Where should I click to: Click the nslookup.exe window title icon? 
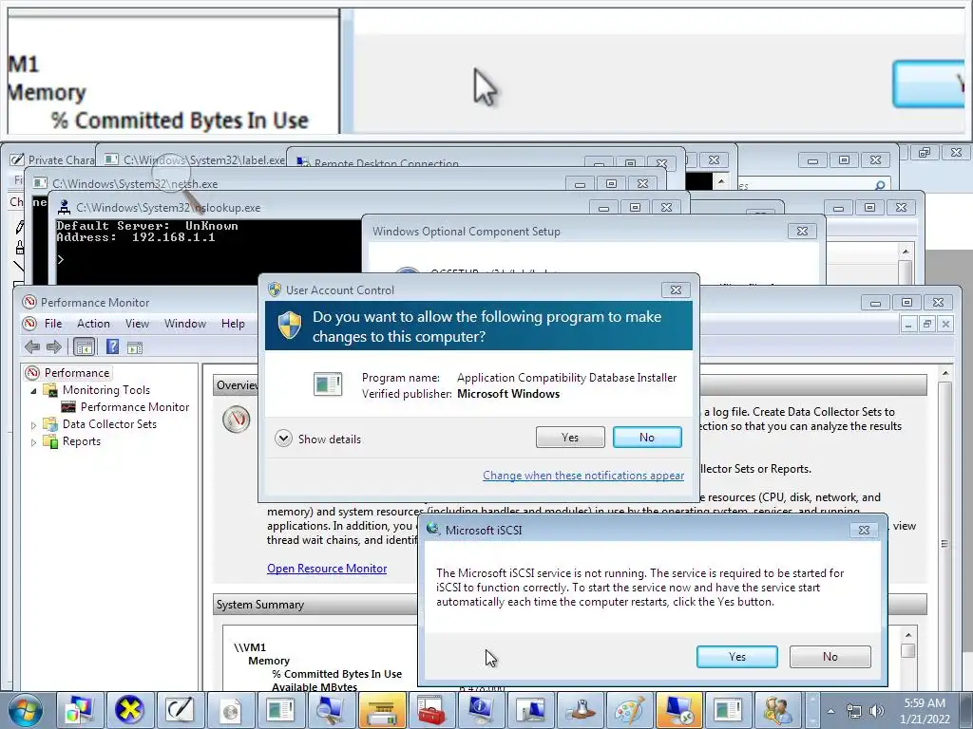coord(64,207)
